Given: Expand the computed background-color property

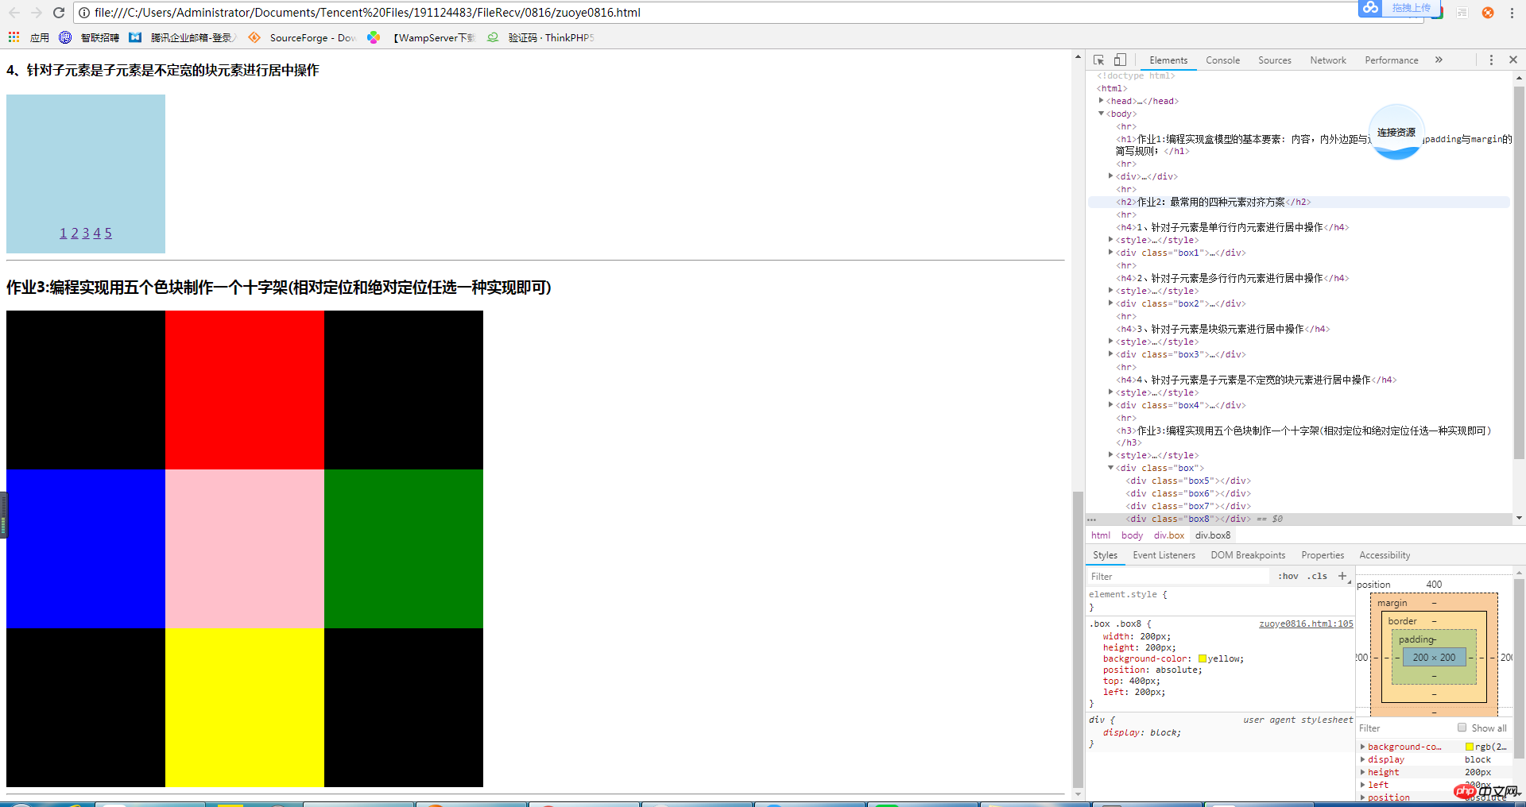Looking at the screenshot, I should 1362,747.
